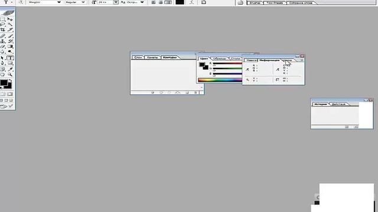The height and width of the screenshot is (212, 378).
Task: Toggle text orientation in options bar
Action: (x=21, y=2)
